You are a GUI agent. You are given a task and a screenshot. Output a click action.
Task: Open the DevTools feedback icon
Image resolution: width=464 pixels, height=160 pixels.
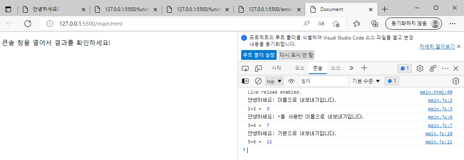433,68
